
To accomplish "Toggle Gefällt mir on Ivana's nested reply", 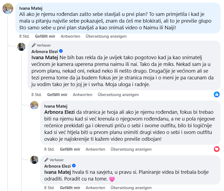I will tap(70, 149).
